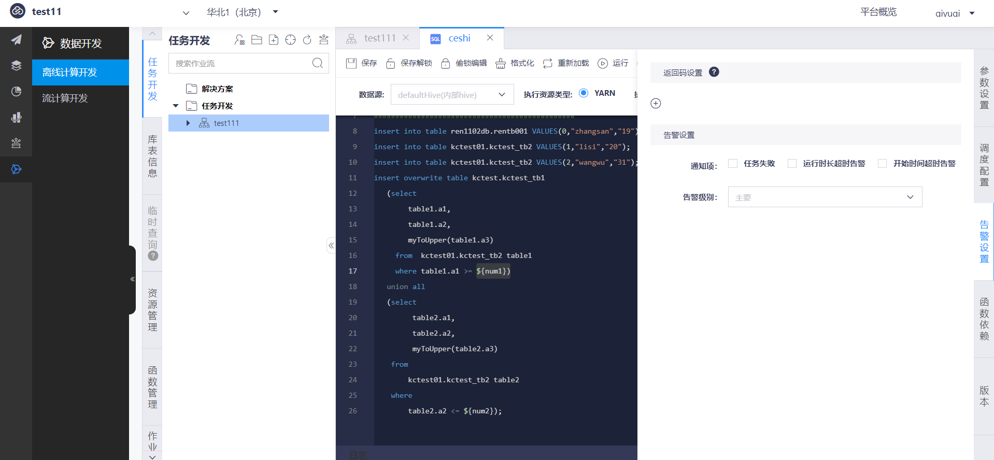
Task: Open the 调度配置 right side tab
Action: coord(984,165)
